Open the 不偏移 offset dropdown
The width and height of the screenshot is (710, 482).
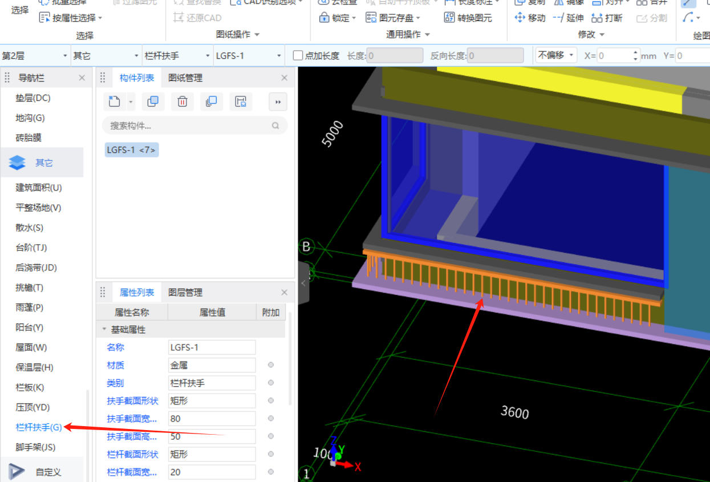(x=555, y=55)
